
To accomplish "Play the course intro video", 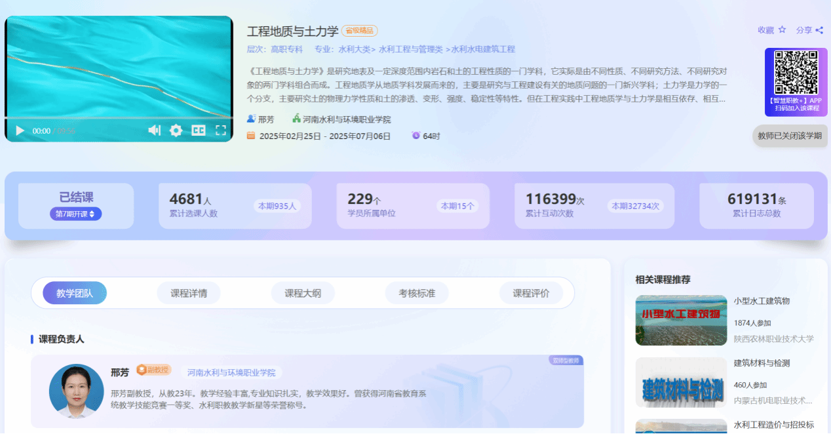I will pyautogui.click(x=20, y=130).
